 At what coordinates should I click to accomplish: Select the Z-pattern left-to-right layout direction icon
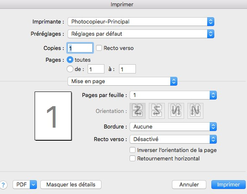tap(138, 111)
